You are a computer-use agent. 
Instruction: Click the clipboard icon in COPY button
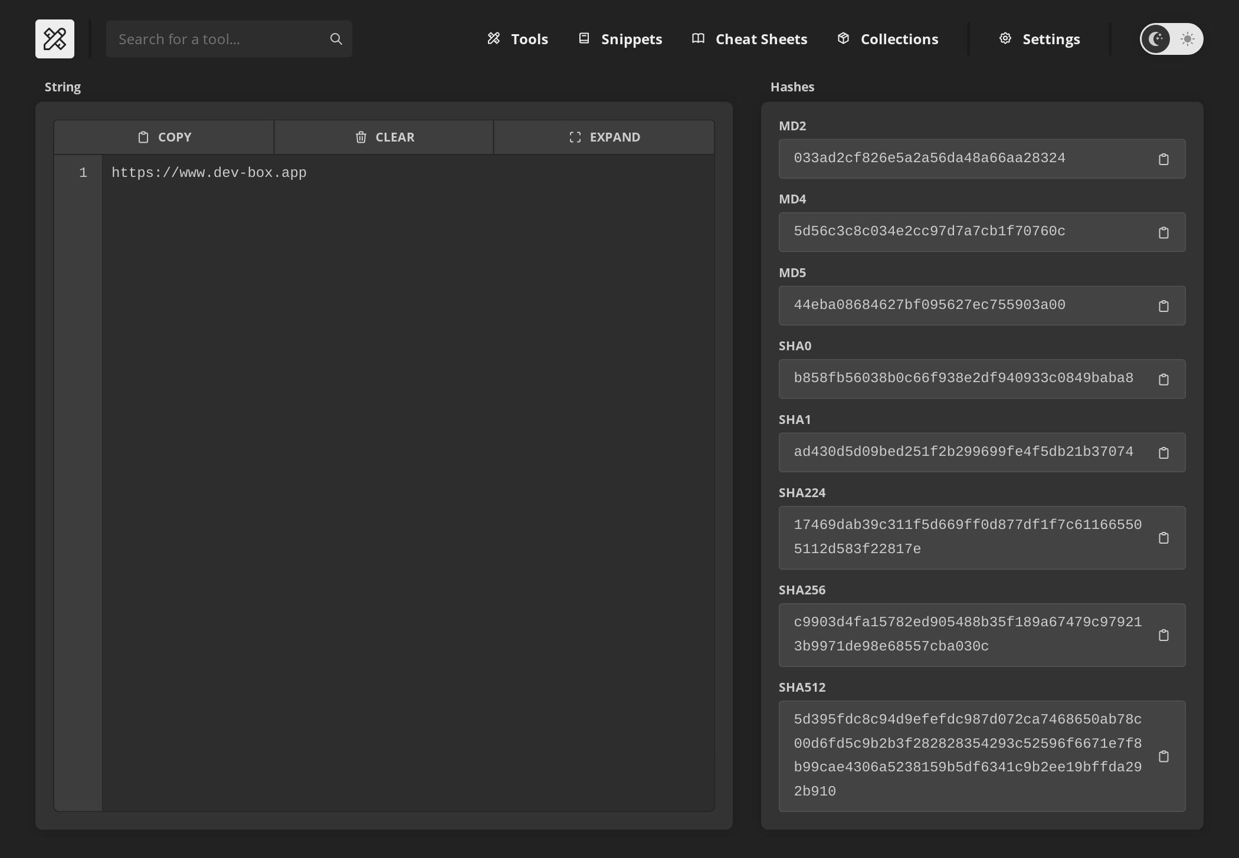[x=143, y=137]
